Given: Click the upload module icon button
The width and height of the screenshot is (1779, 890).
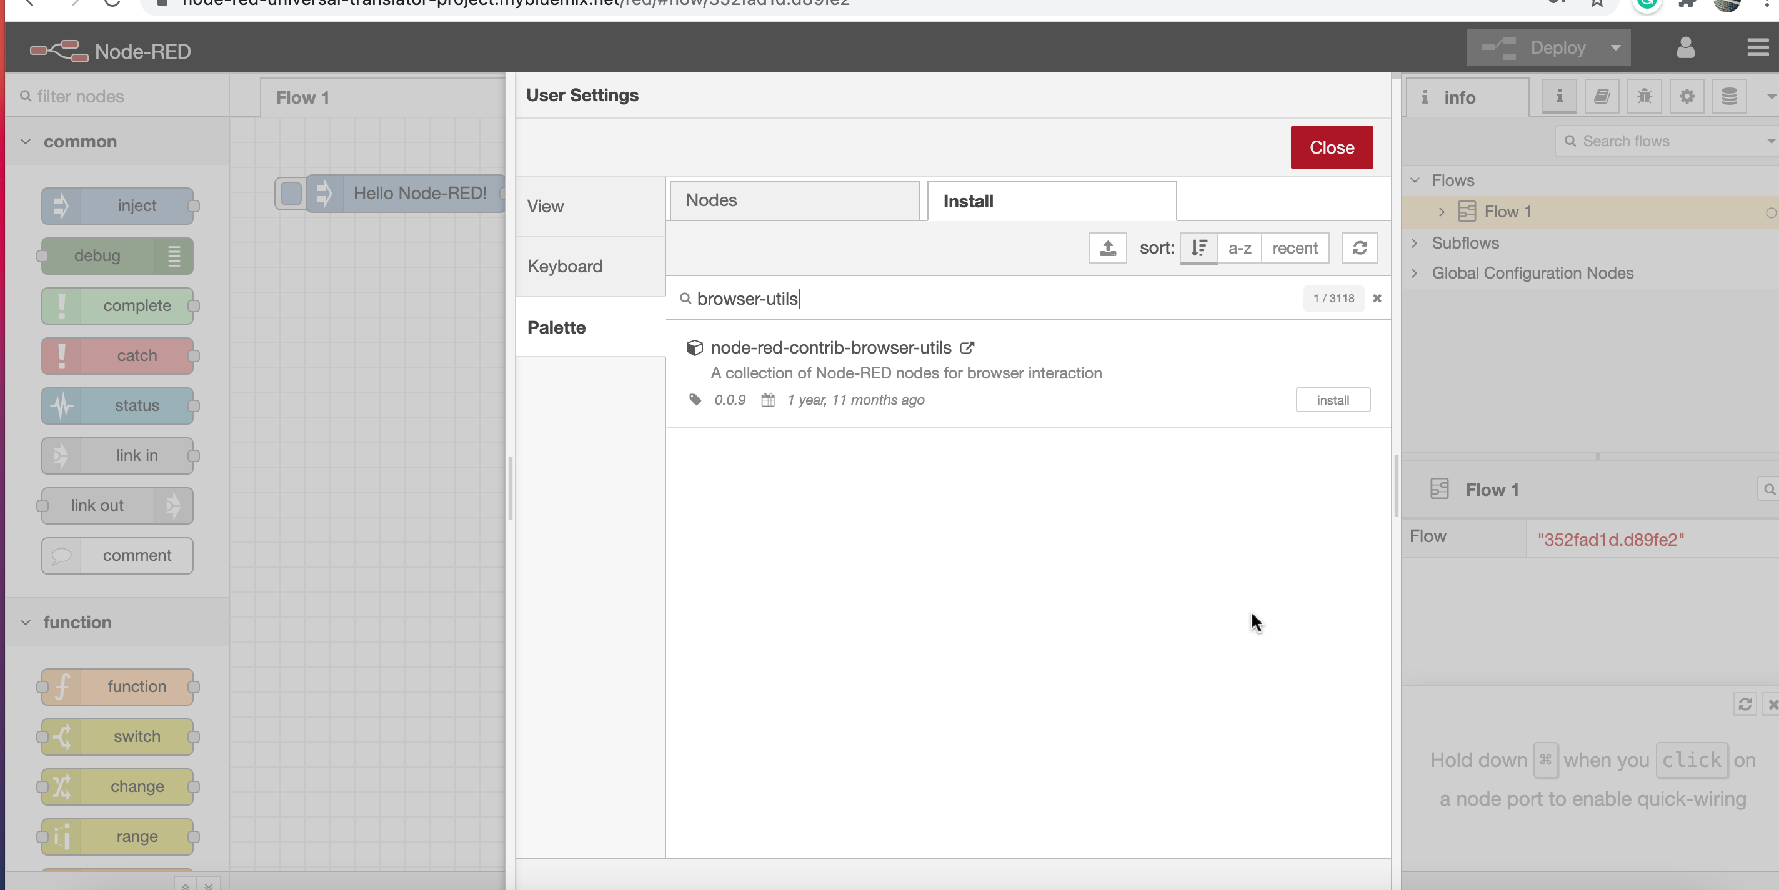Looking at the screenshot, I should pos(1108,248).
